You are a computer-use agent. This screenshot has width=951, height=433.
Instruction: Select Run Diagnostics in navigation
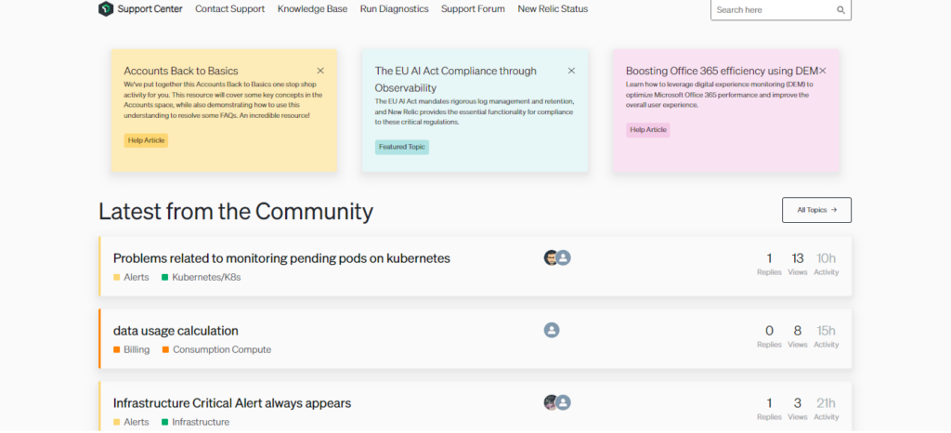click(x=394, y=9)
